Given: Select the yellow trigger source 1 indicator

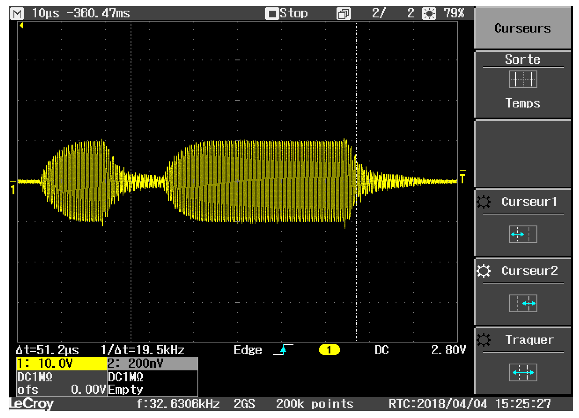Looking at the screenshot, I should tap(330, 350).
